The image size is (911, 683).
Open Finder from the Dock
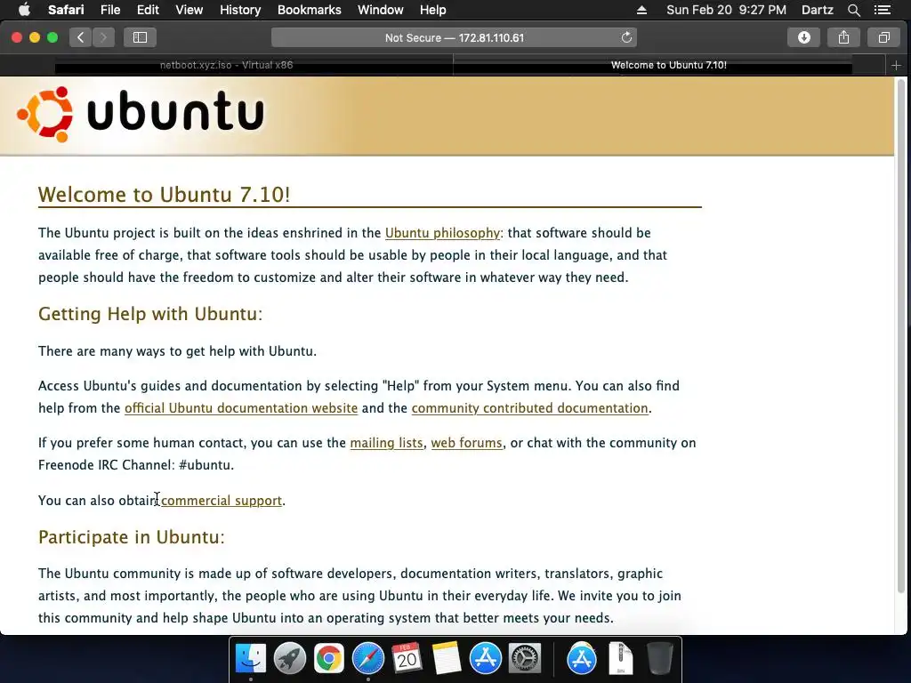pyautogui.click(x=250, y=659)
